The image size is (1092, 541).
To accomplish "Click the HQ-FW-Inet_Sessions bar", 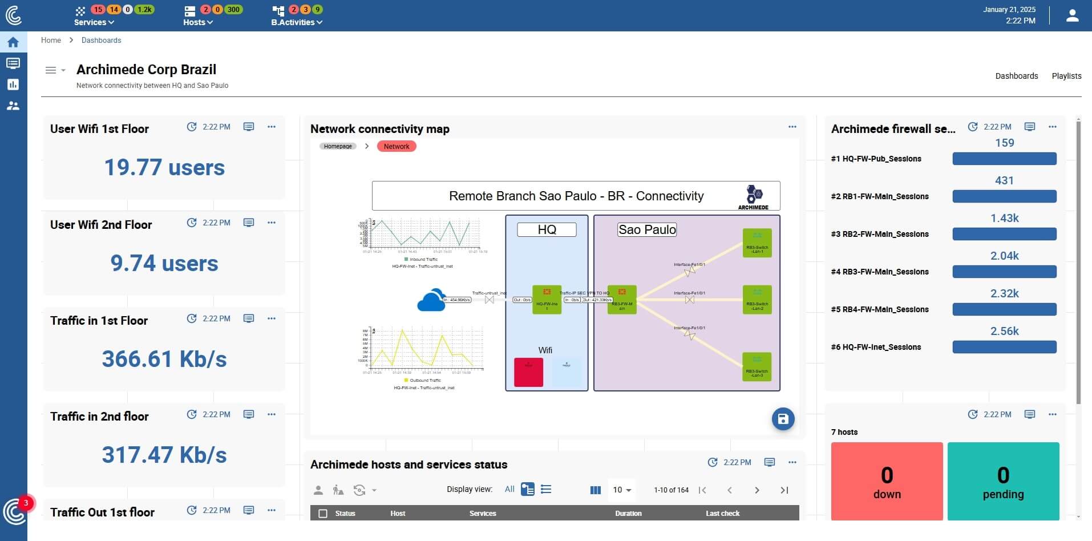I will [1004, 347].
